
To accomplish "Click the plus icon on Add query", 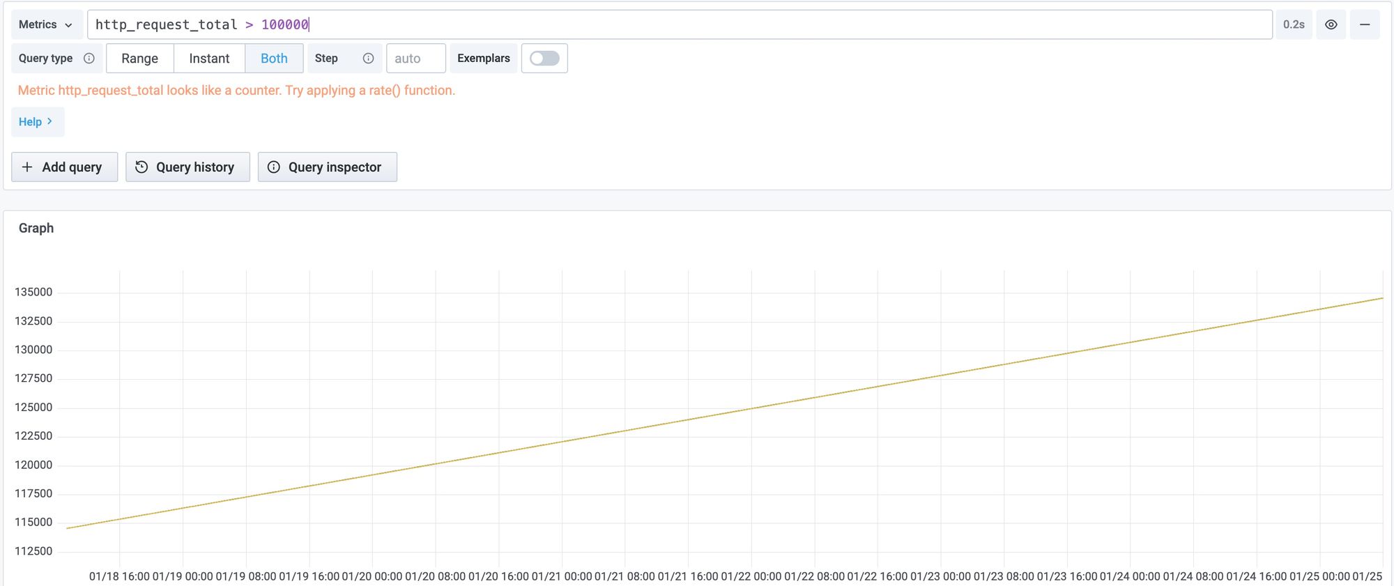I will pyautogui.click(x=27, y=167).
